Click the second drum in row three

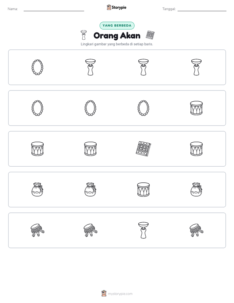(90, 149)
